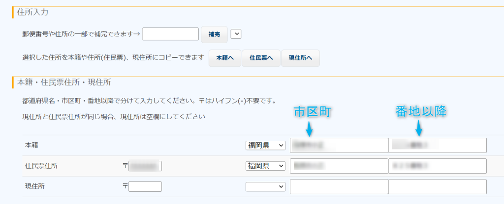The height and width of the screenshot is (204, 504).
Task: Focus the 本籍 番地以降 text field
Action: [437, 145]
